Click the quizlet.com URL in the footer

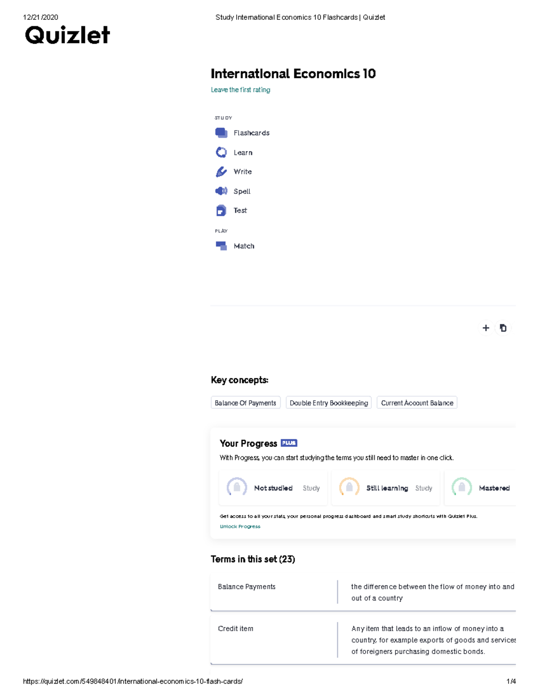click(133, 681)
